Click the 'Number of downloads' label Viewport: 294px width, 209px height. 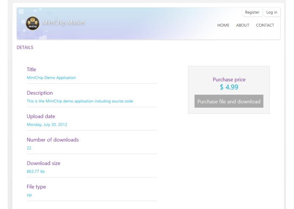click(53, 140)
